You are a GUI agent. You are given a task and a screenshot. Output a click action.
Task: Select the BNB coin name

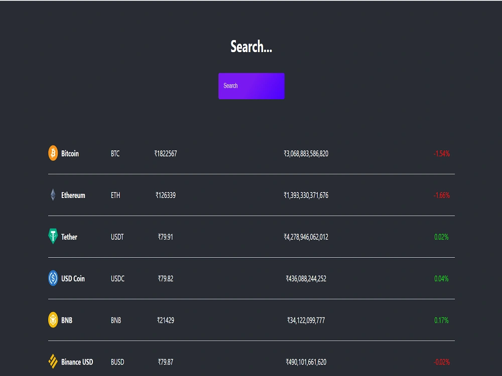67,320
